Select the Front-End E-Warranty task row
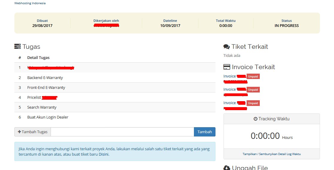Viewport: 334px width, 170px height. coord(46,87)
